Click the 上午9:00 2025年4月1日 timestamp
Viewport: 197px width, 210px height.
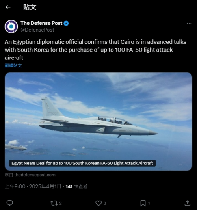click(33, 186)
